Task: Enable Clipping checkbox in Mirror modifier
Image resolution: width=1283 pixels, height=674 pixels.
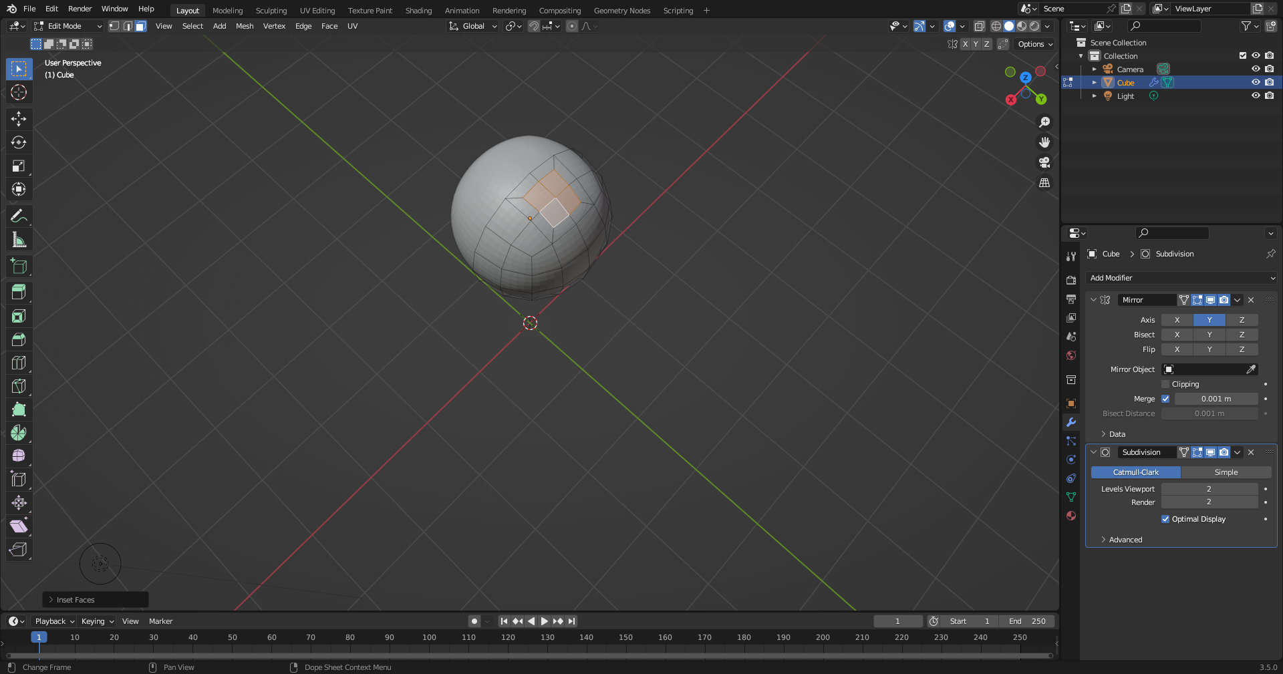Action: pos(1165,384)
